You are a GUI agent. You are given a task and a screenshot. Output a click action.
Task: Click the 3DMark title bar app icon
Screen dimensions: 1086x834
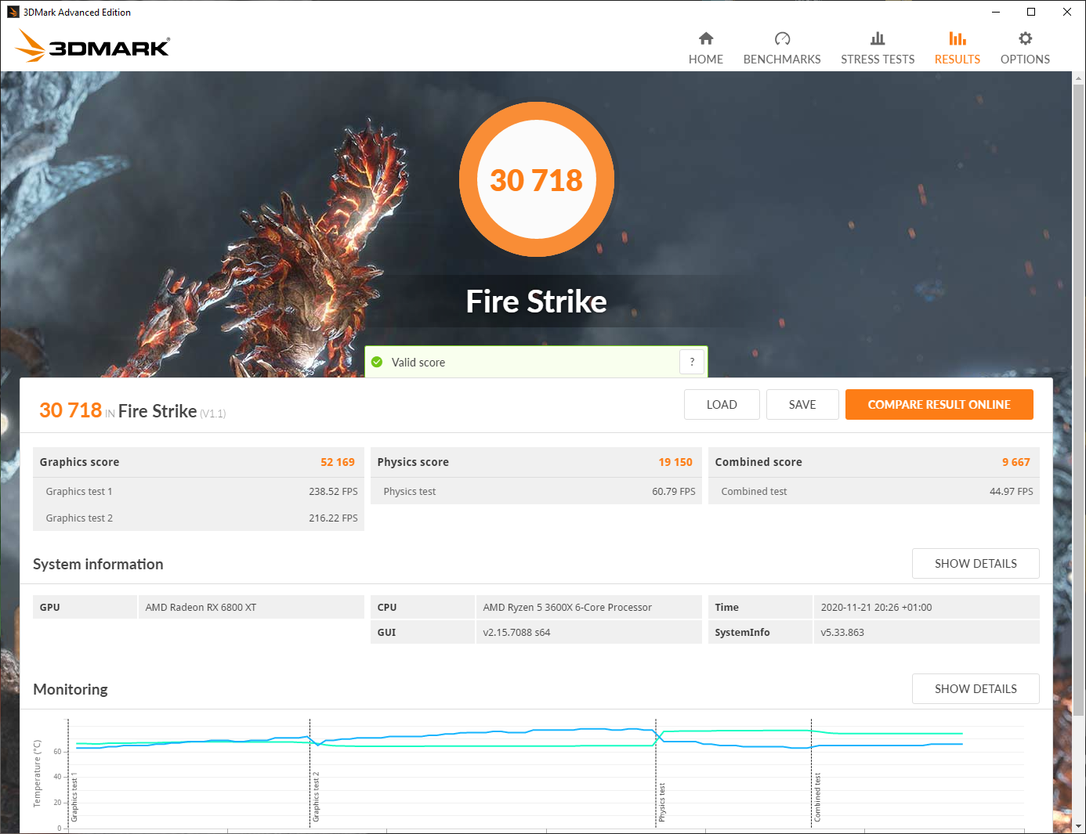point(13,12)
